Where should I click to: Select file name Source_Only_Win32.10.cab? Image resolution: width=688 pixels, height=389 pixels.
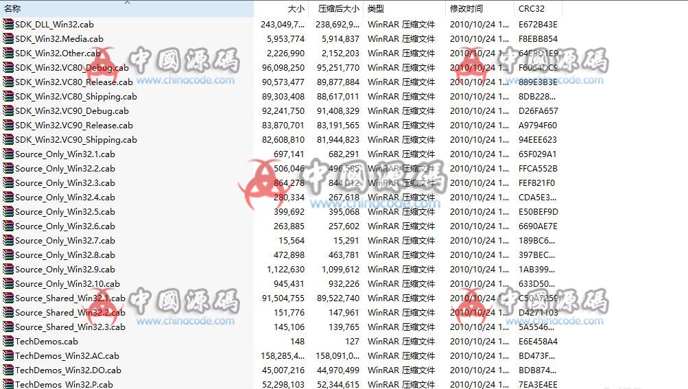point(68,284)
